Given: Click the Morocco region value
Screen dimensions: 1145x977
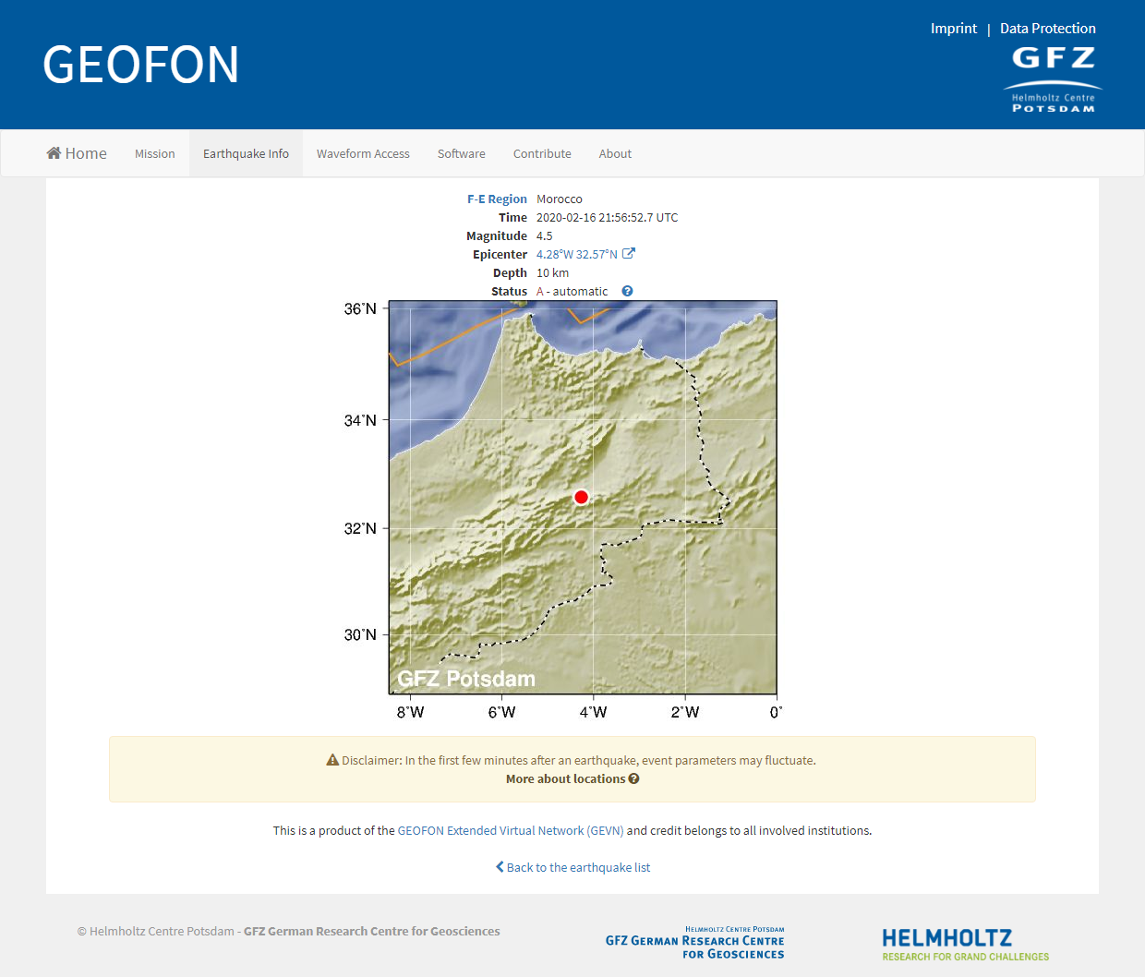Looking at the screenshot, I should coord(560,199).
